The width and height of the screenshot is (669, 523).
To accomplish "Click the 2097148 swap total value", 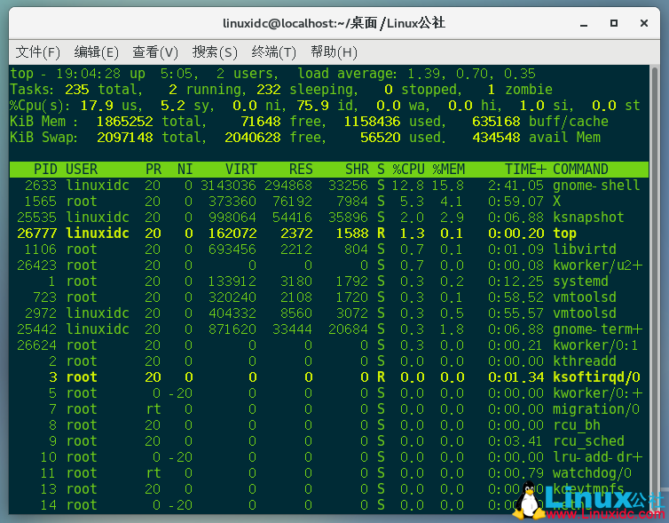I will click(x=124, y=138).
